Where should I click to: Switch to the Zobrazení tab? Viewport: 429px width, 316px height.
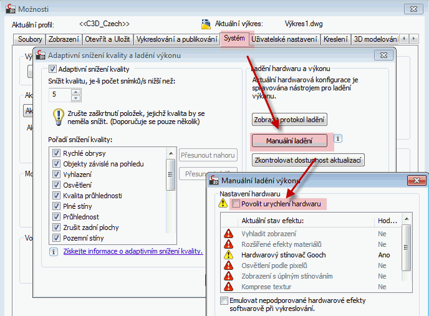64,39
